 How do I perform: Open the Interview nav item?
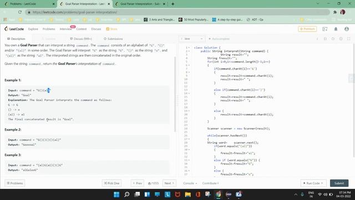[65, 29]
